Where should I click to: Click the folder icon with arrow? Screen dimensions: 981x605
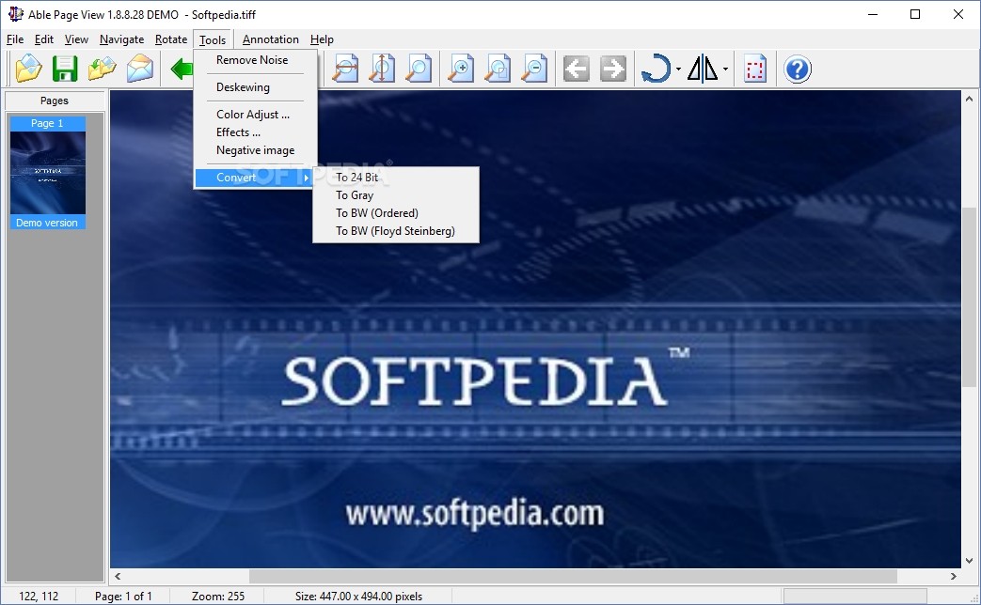(102, 69)
